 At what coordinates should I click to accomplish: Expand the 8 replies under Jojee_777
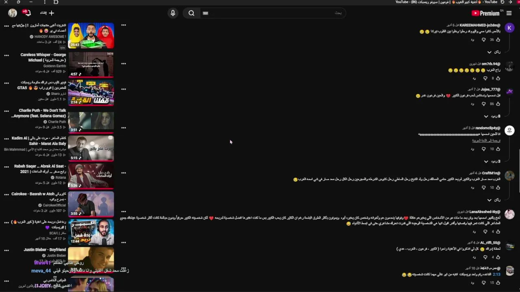click(492, 116)
